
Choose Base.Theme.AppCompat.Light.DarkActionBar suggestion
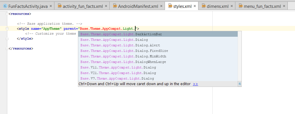pos(158,34)
